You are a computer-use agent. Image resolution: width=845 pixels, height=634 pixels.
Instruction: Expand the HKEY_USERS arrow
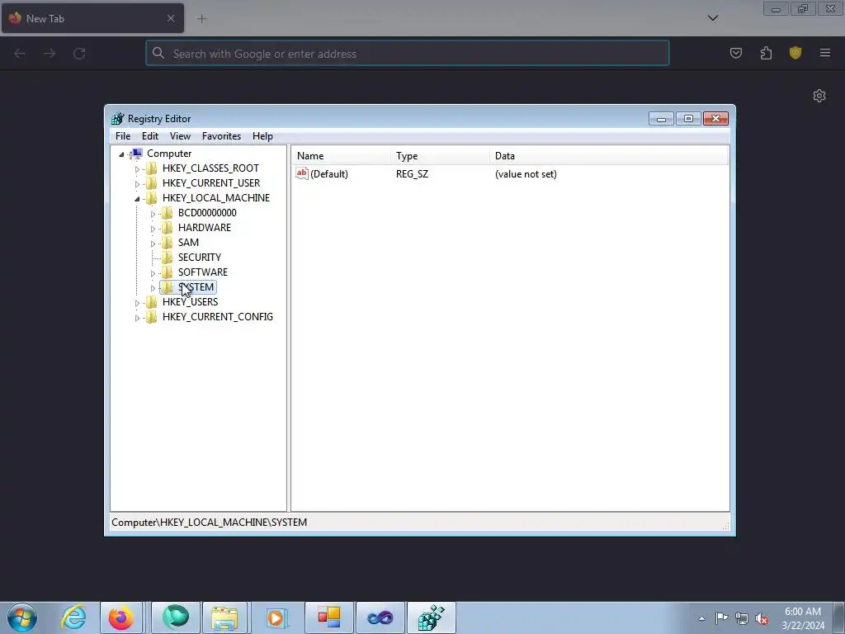tap(137, 302)
